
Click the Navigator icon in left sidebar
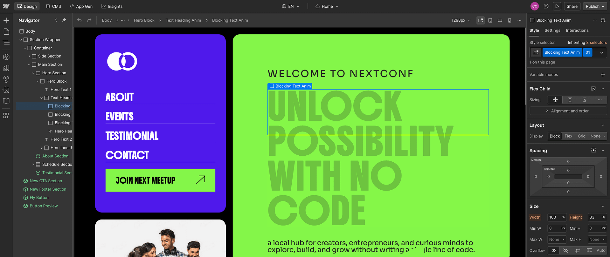pyautogui.click(x=6, y=43)
